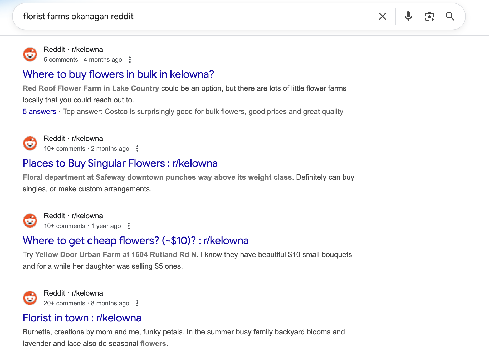Open Google Lens image search
Image resolution: width=489 pixels, height=360 pixels.
pos(429,16)
